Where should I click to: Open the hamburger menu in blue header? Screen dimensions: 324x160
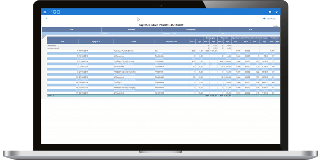45,12
